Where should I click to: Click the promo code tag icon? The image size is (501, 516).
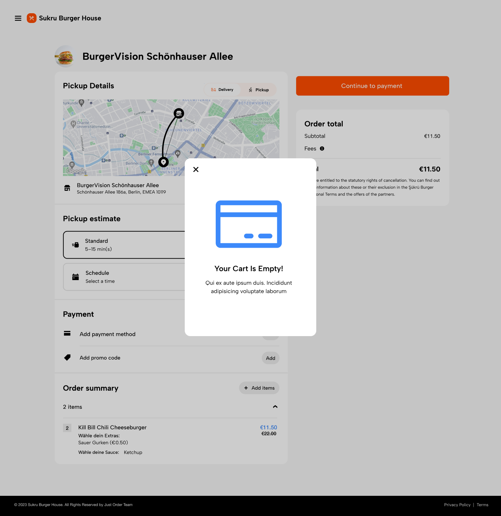coord(67,358)
